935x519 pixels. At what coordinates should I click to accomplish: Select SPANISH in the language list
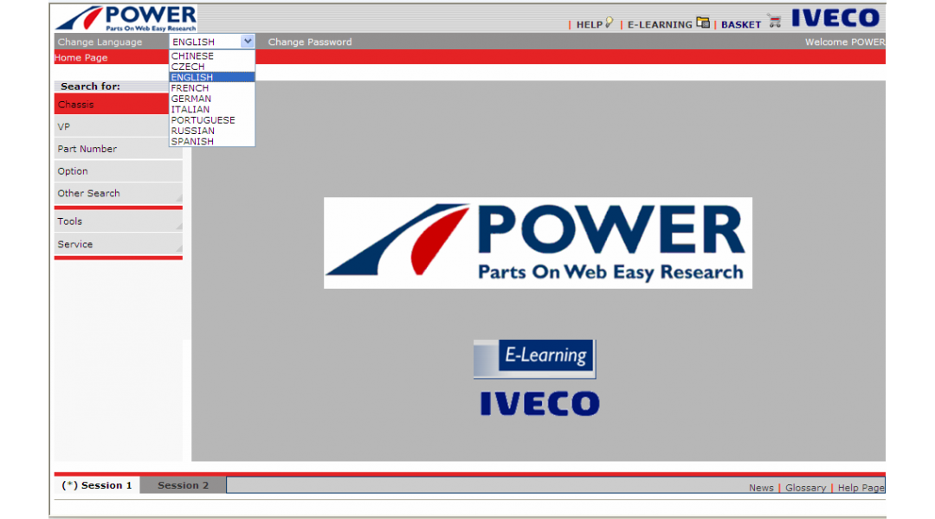(x=212, y=142)
